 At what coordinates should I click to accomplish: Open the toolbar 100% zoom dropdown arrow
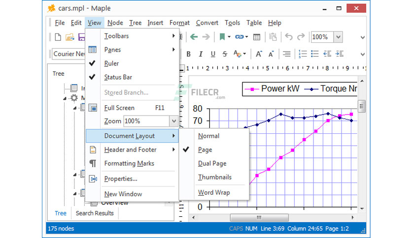click(x=338, y=37)
